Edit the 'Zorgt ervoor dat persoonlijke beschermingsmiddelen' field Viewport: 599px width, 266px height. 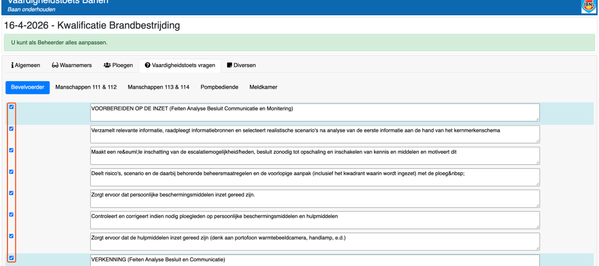[x=315, y=198]
